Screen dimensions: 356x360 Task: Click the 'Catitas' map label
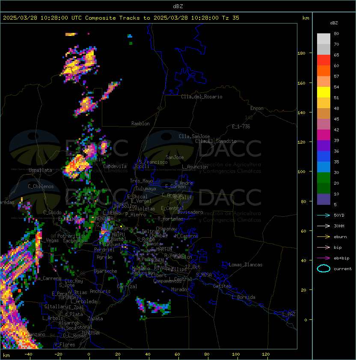pyautogui.click(x=222, y=286)
